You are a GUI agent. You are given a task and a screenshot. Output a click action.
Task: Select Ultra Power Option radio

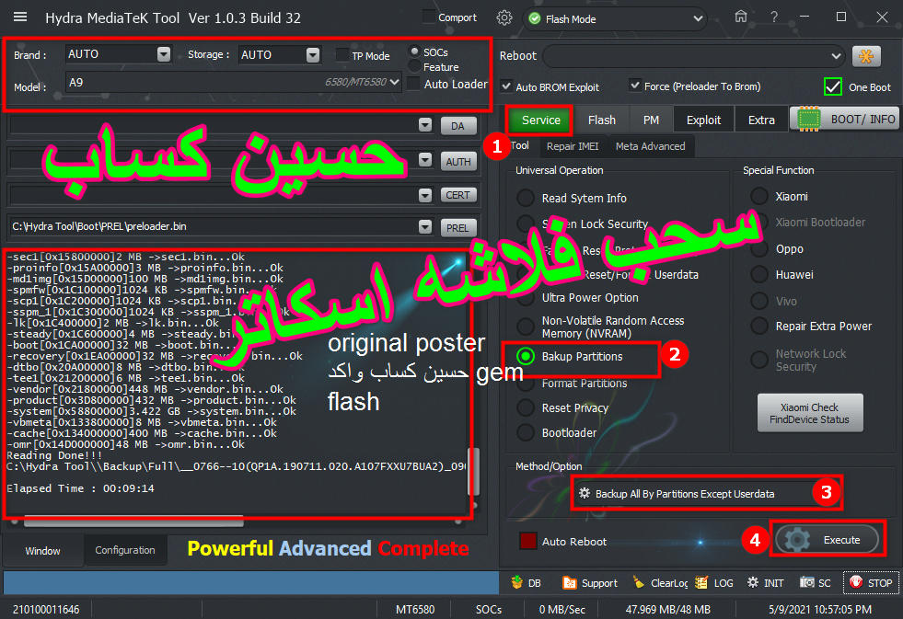tap(526, 297)
